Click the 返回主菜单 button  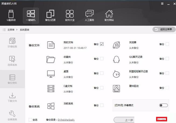point(163,29)
